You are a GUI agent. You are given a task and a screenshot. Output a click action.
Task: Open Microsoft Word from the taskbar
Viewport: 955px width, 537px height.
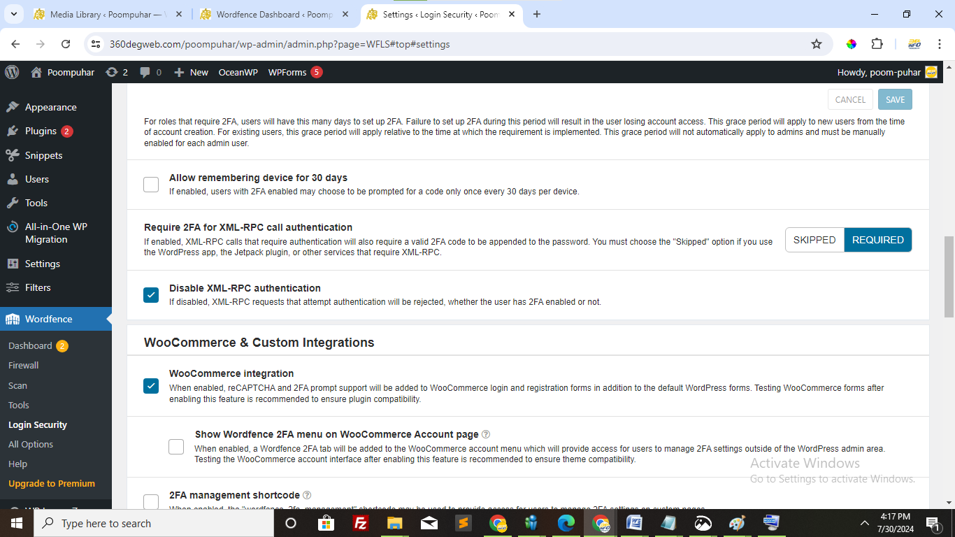[x=635, y=523]
